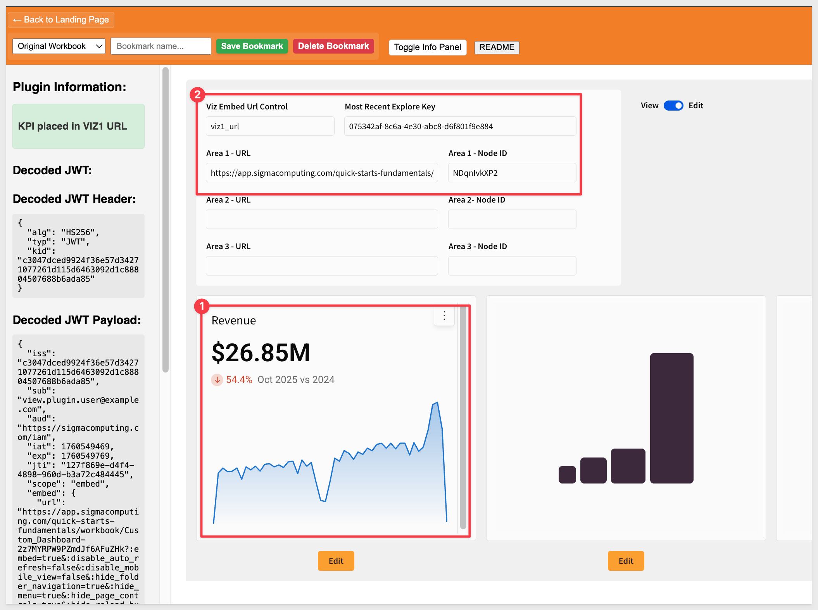Click Edit button under bar chart placeholder
Screen dimensions: 818x610
coord(626,561)
